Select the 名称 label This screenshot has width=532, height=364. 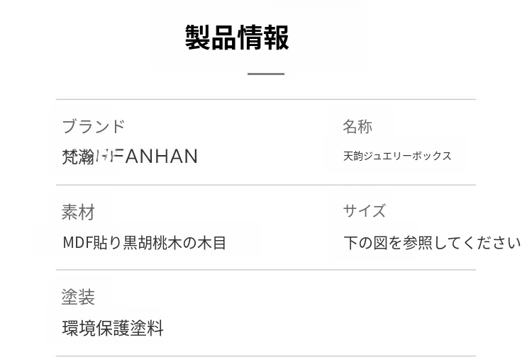(x=357, y=127)
